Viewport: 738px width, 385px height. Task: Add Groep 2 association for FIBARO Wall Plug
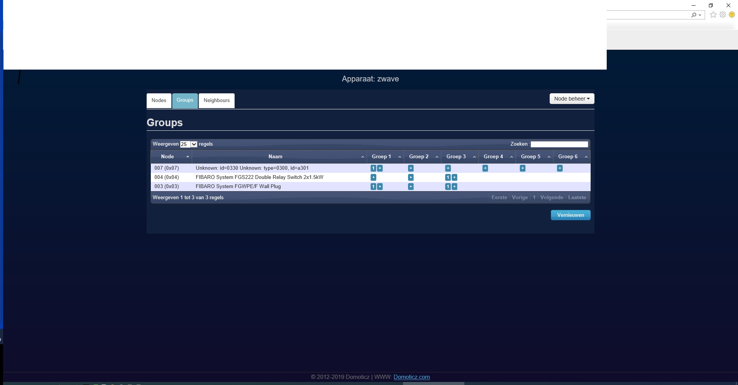tap(411, 187)
